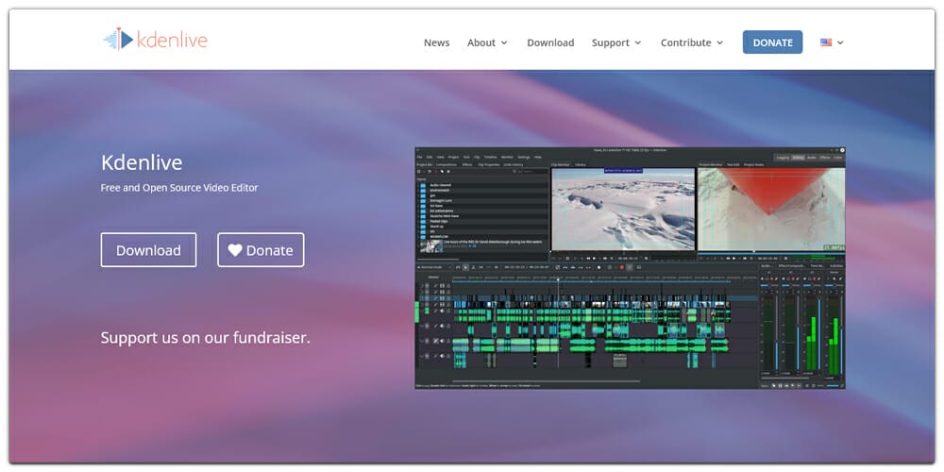Open the File menu in the Kdenlive screenshot
The image size is (944, 472).
[x=419, y=157]
